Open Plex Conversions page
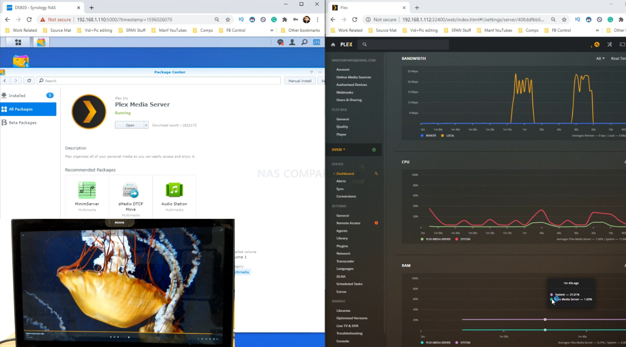Image resolution: width=626 pixels, height=347 pixels. [346, 196]
